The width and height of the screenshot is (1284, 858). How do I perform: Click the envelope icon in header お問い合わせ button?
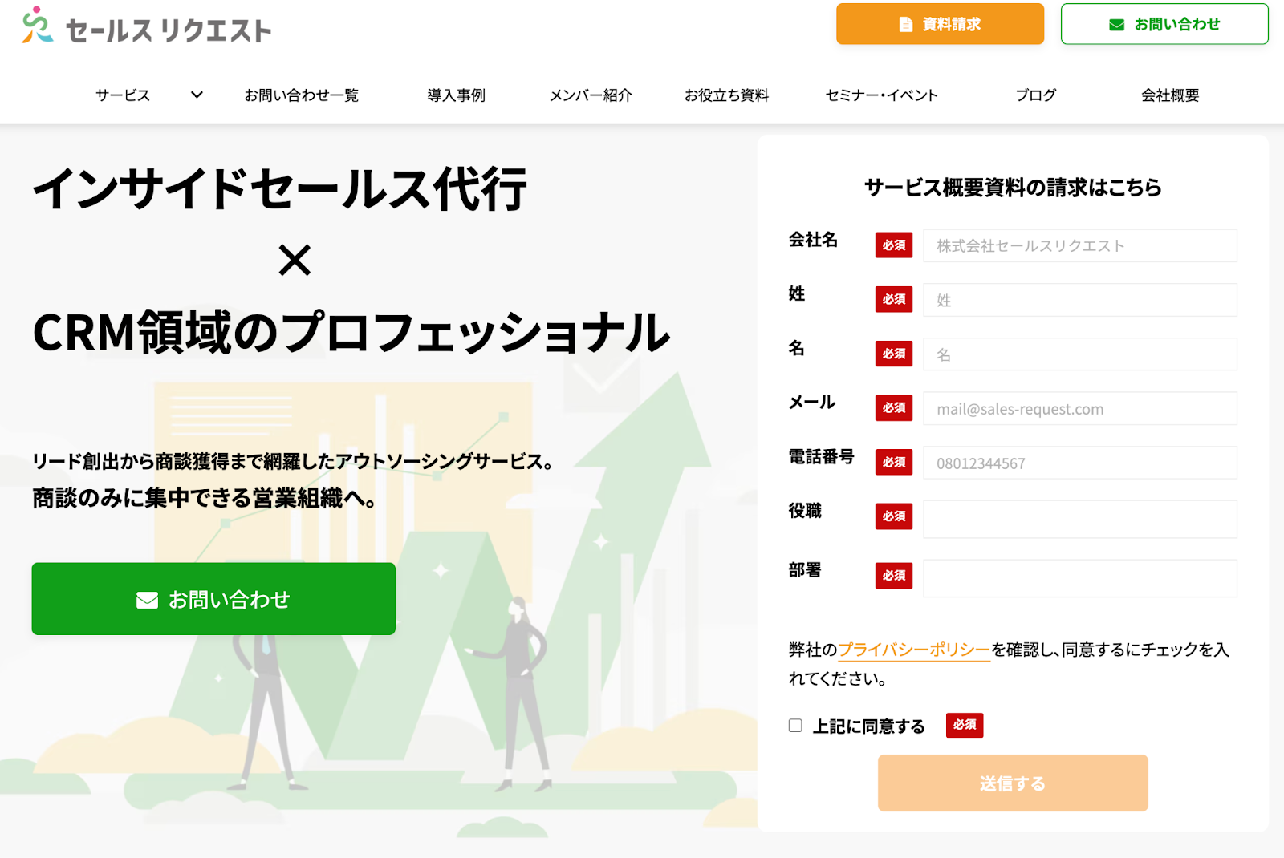point(1116,25)
